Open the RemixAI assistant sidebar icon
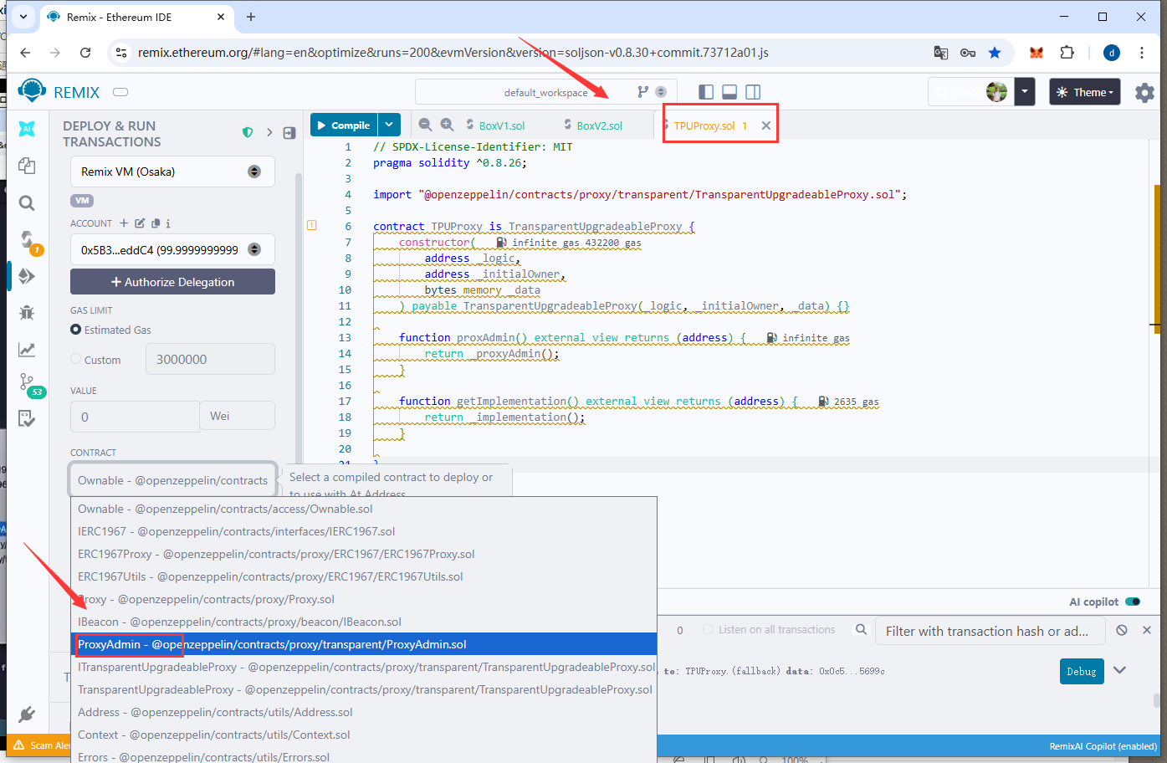Screen dimensions: 1167x763 point(27,129)
